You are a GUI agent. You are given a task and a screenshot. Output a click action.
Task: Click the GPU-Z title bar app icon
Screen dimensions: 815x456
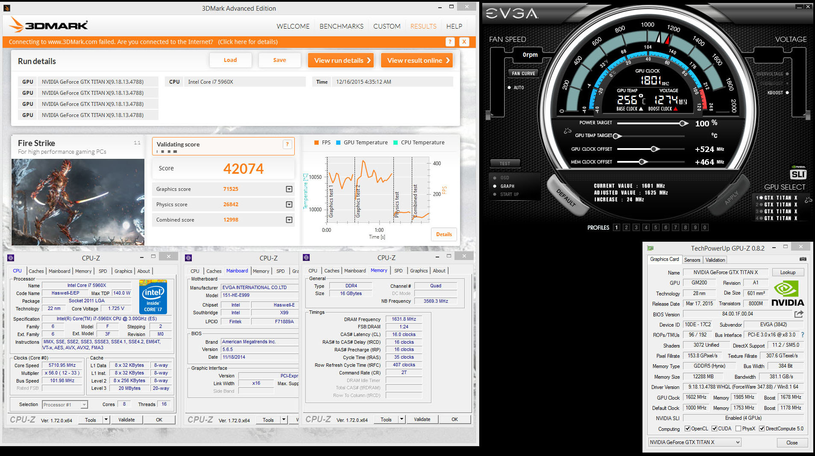pos(651,248)
